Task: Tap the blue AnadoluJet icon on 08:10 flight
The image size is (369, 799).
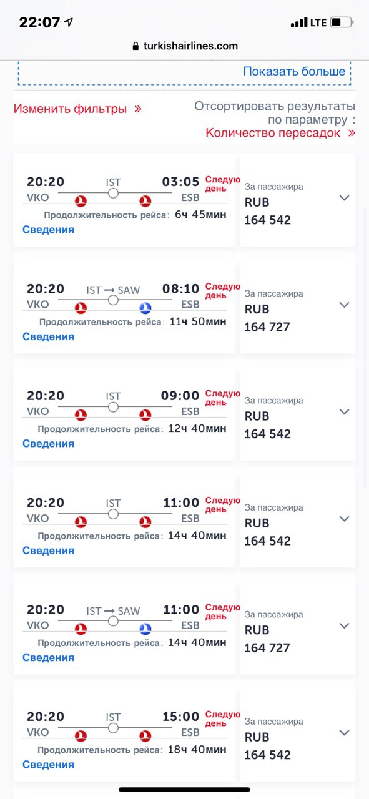Action: (x=145, y=308)
